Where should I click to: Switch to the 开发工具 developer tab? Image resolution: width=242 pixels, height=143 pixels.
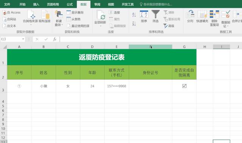click(128, 4)
